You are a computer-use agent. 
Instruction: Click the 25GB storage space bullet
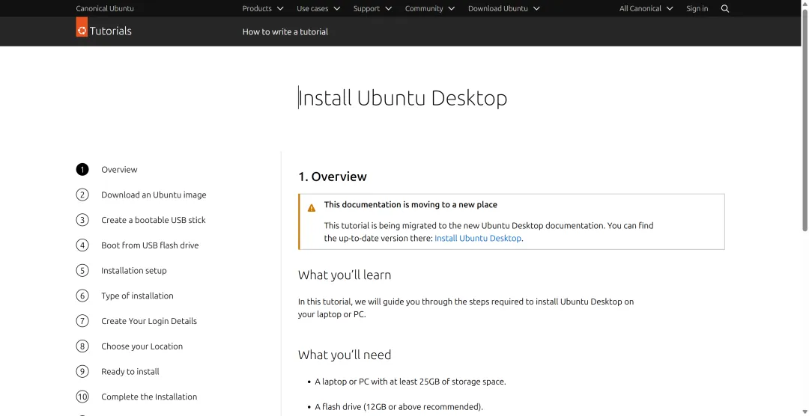pos(410,382)
